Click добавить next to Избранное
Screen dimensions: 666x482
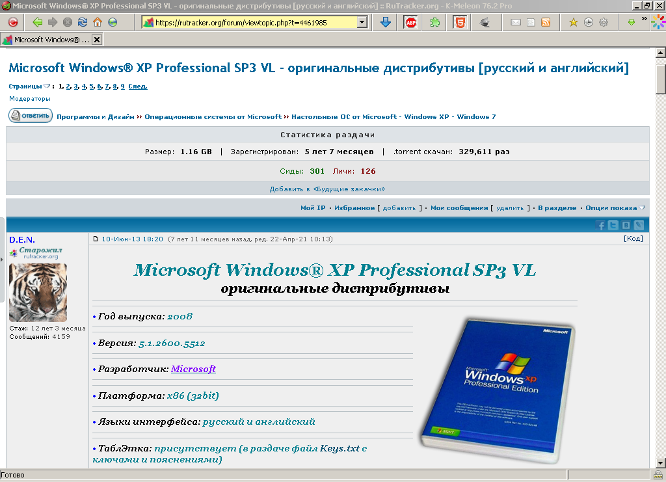tap(399, 208)
